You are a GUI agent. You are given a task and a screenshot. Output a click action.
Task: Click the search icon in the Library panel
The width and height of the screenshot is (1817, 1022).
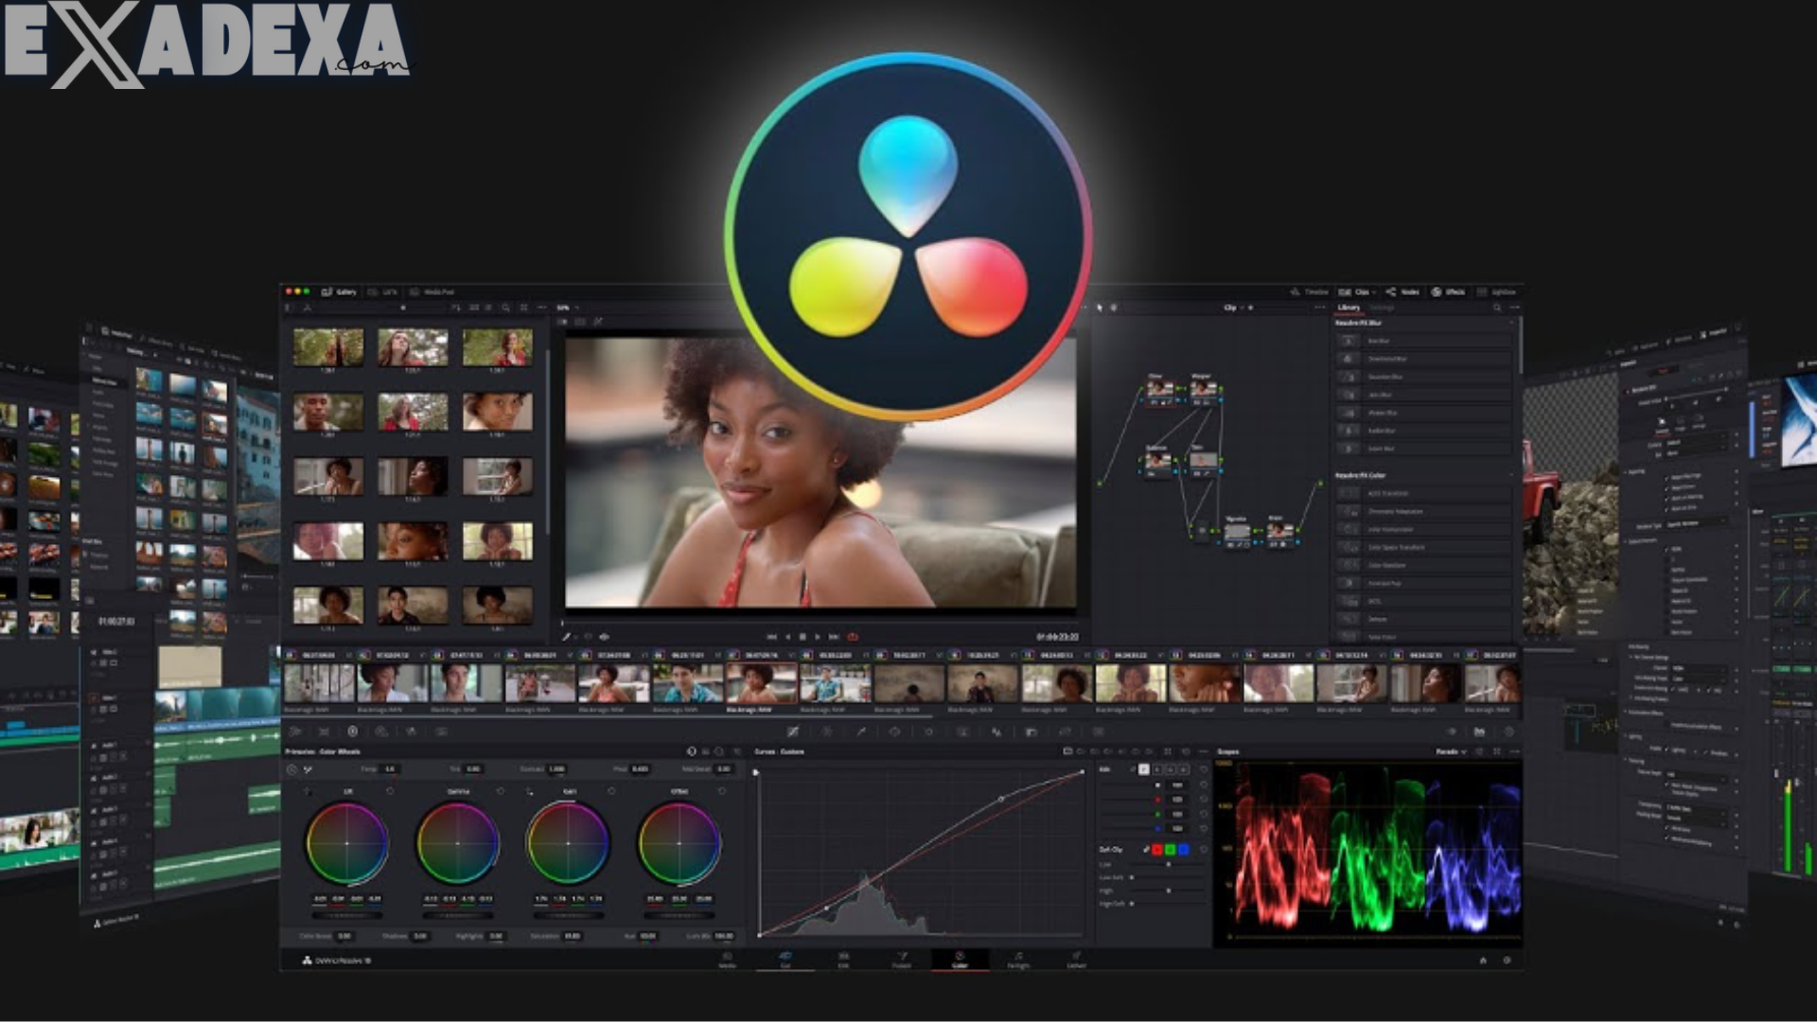click(x=1497, y=308)
